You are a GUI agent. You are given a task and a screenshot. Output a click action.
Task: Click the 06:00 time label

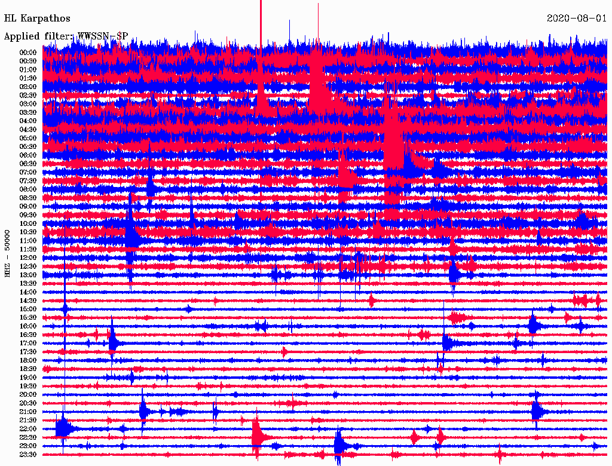[28, 155]
